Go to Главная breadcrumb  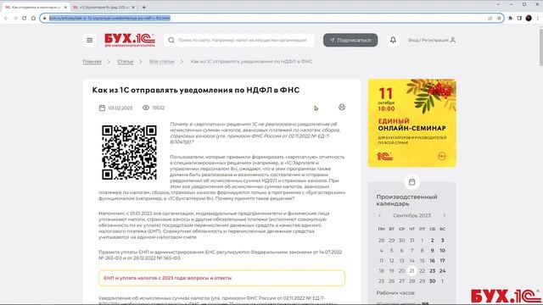pos(92,61)
